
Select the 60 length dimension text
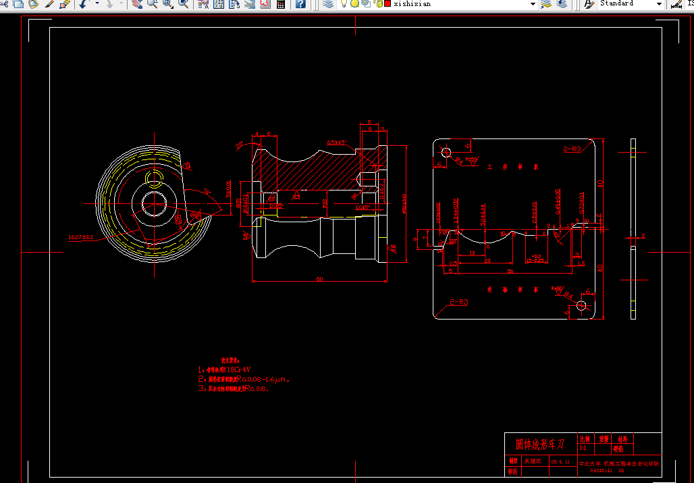point(319,279)
